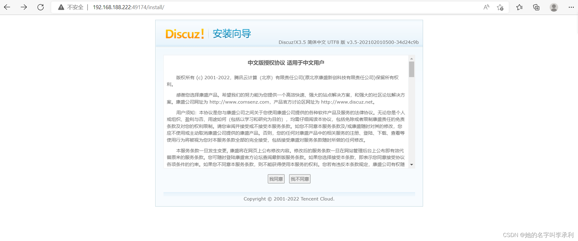Click the 安装向导 heading text
578x241 pixels.
coord(232,34)
